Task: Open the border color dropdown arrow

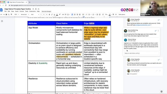Action: [111, 15]
